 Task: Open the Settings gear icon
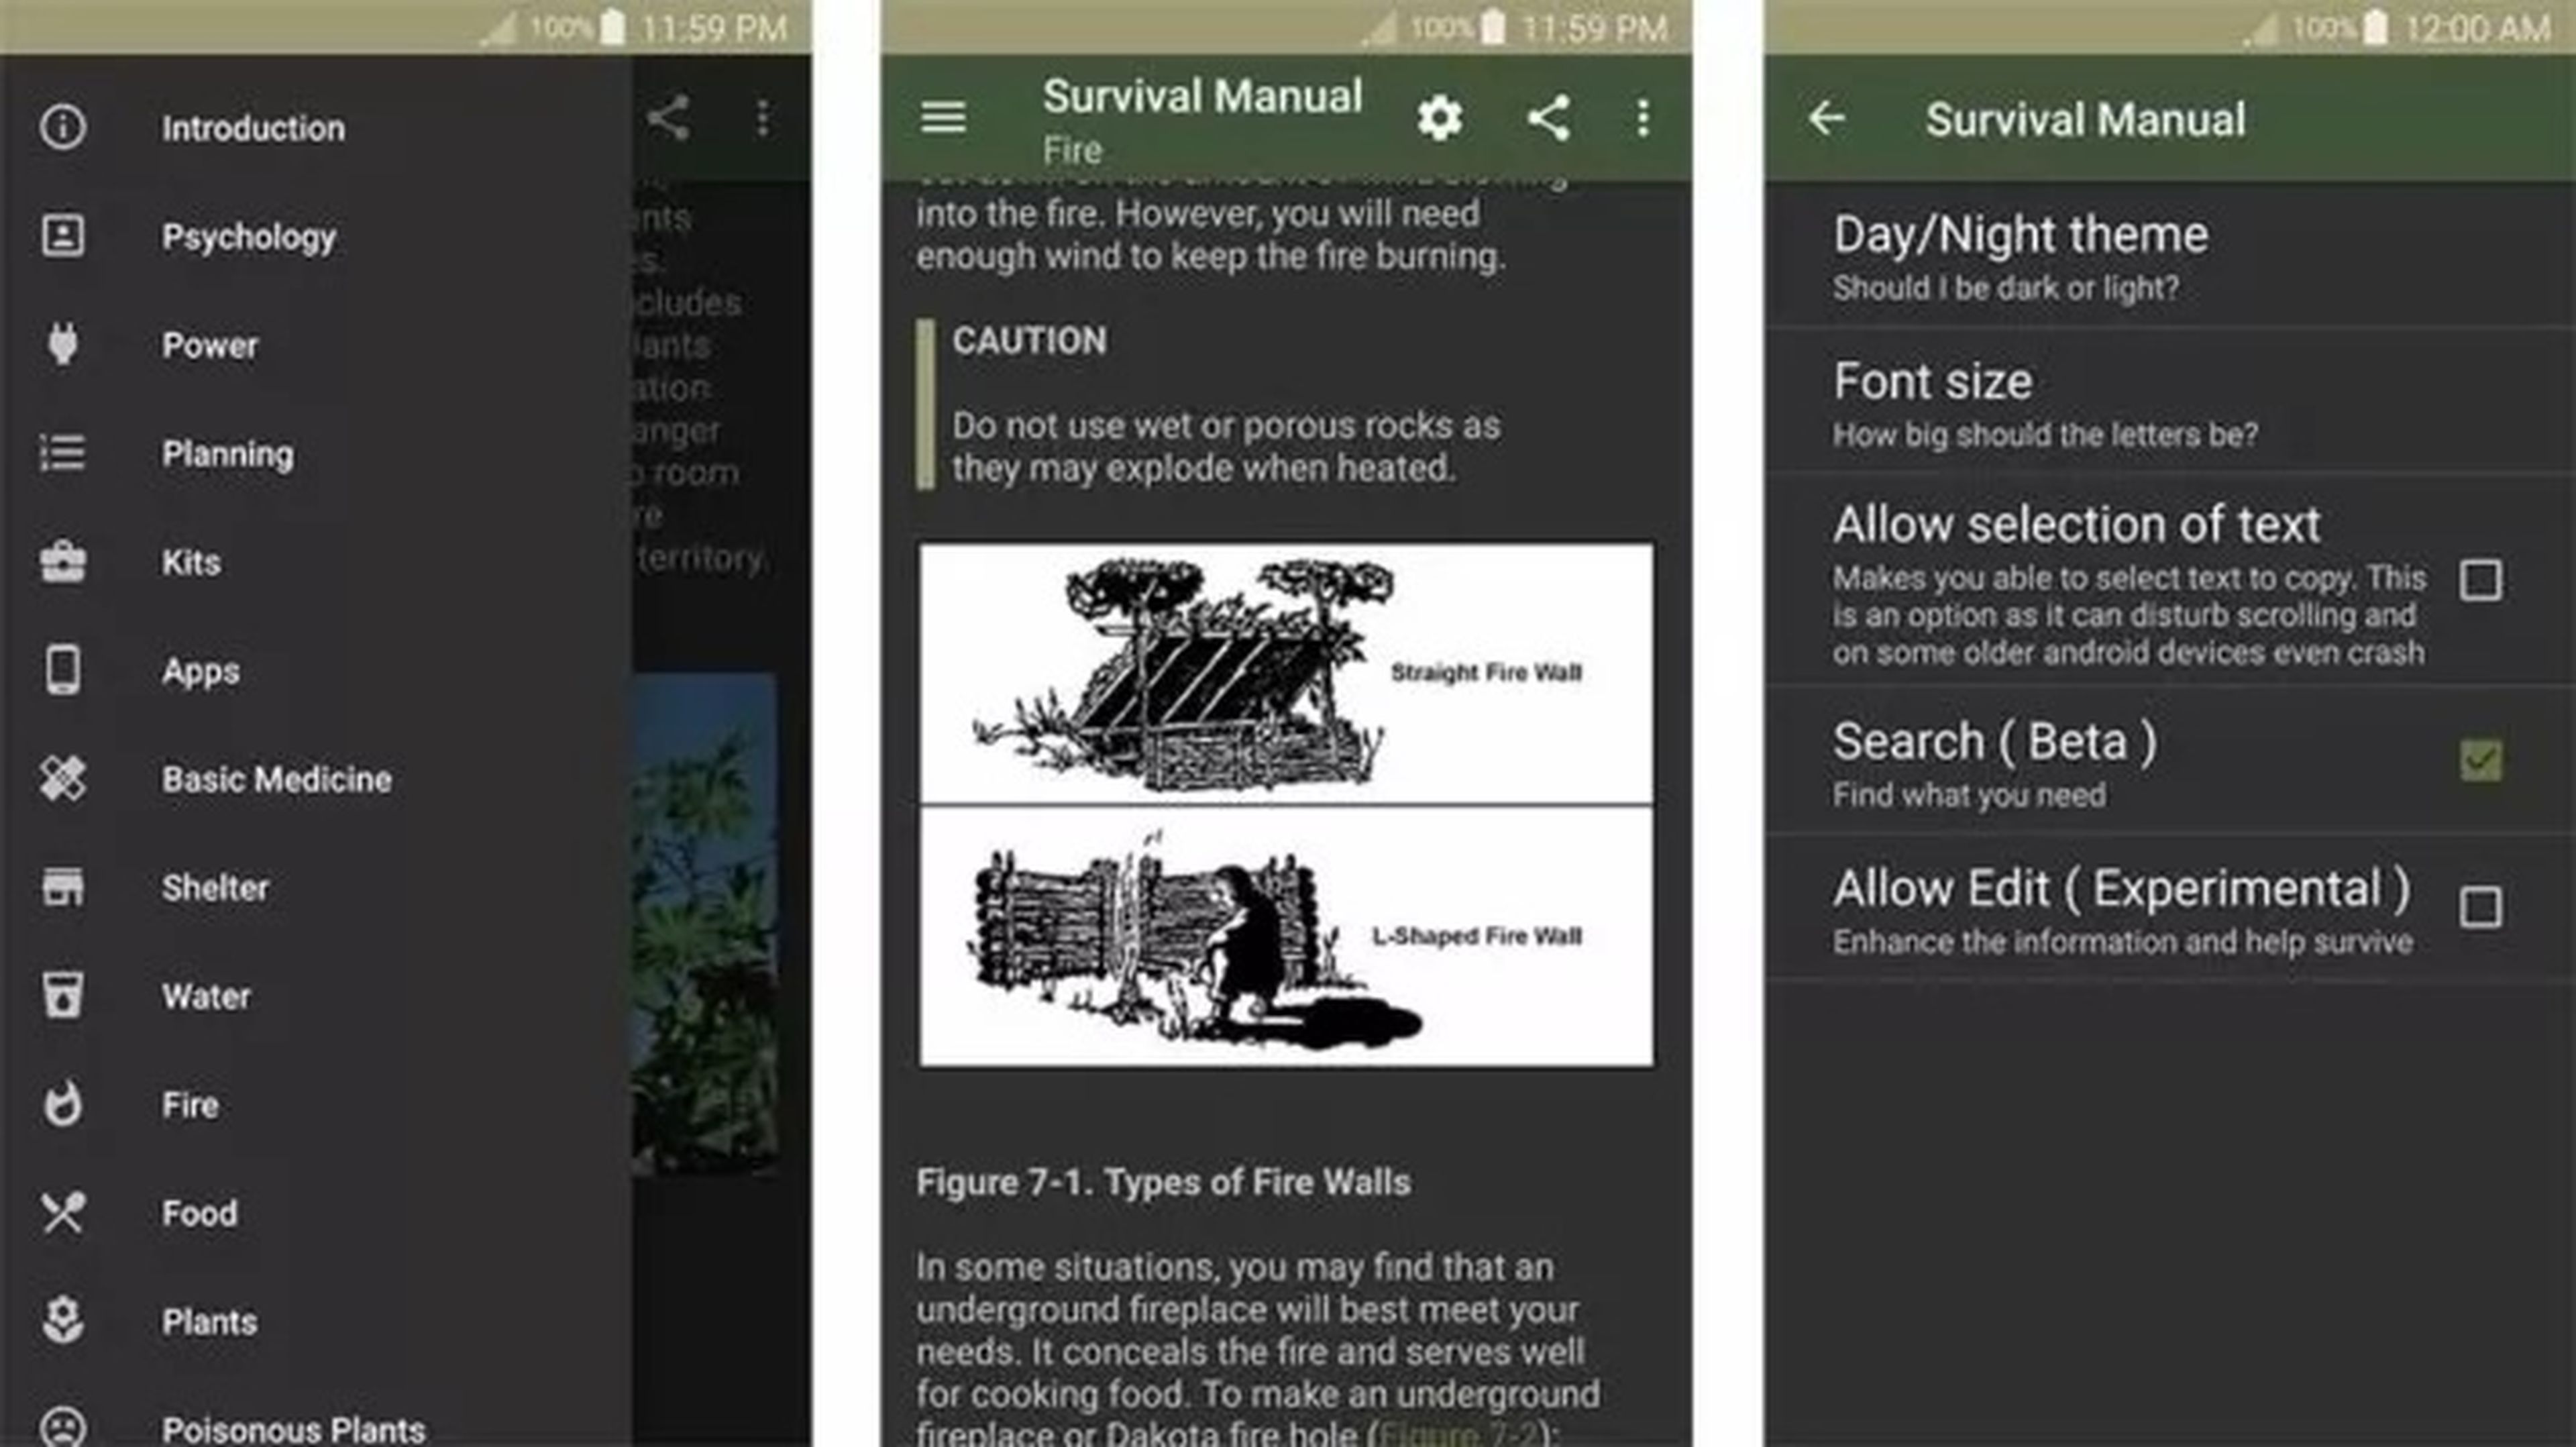pyautogui.click(x=1438, y=119)
